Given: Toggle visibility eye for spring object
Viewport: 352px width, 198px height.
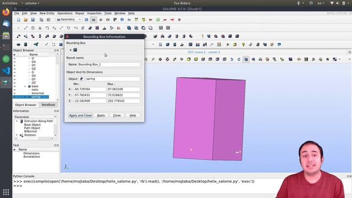Looking at the screenshot, I should pos(15,97).
